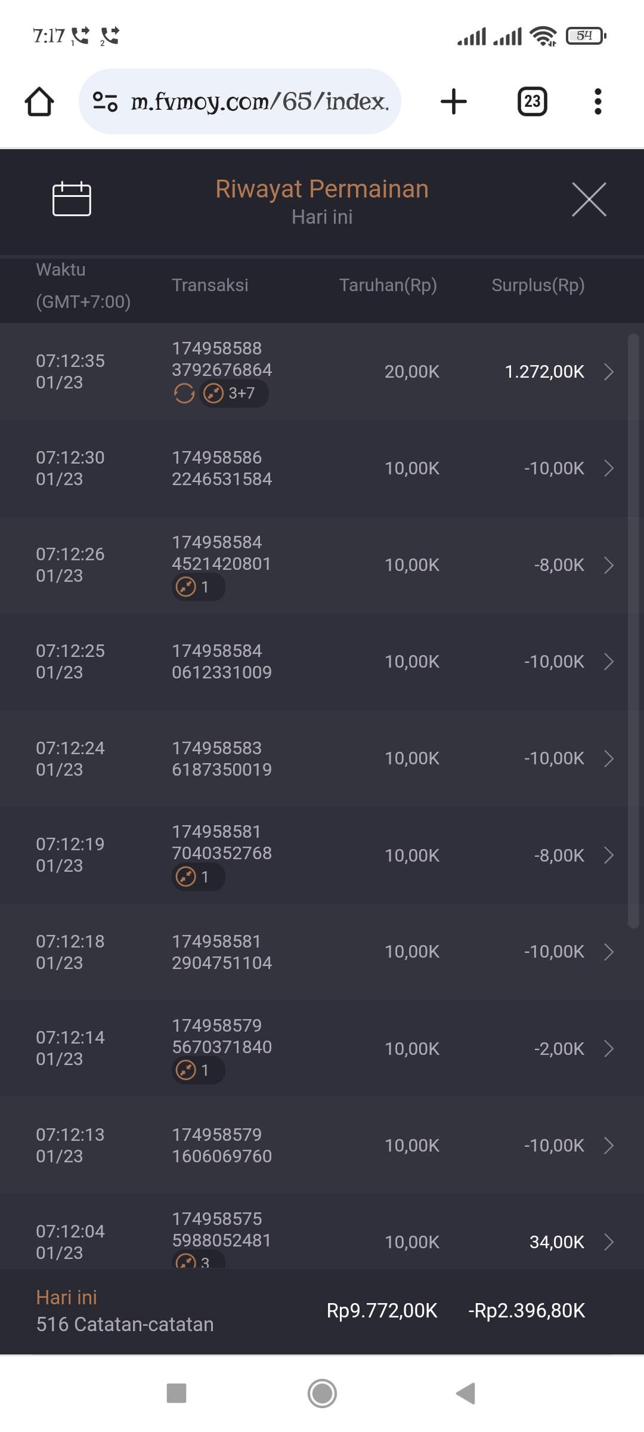Tap the badge on the 07:12:26 transaction

point(198,587)
